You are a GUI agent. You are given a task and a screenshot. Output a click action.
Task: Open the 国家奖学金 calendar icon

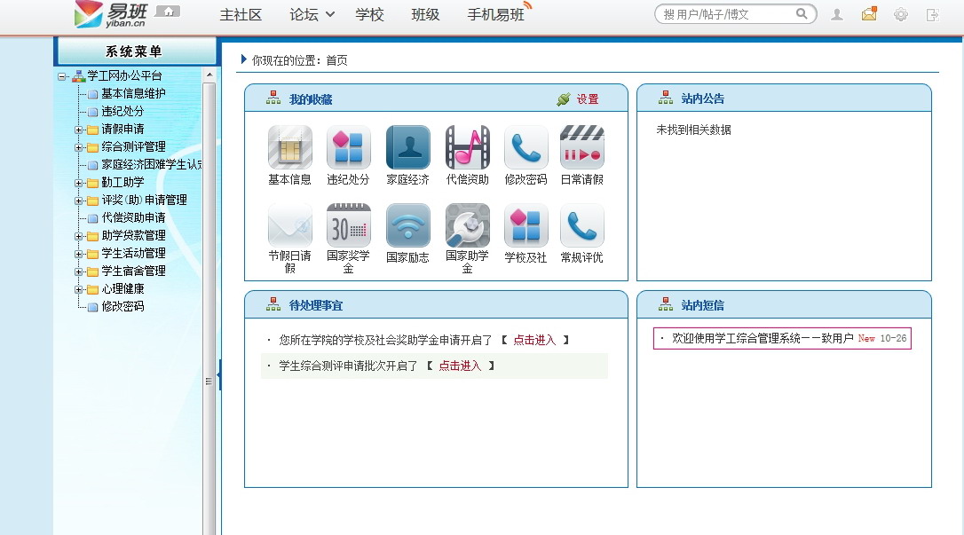pos(348,226)
